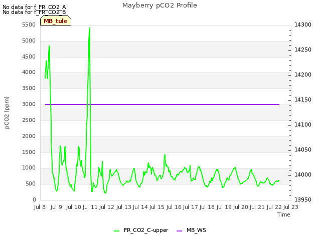Click the 14200 right axis value
The width and height of the screenshot is (321, 240).
pos(303,75)
